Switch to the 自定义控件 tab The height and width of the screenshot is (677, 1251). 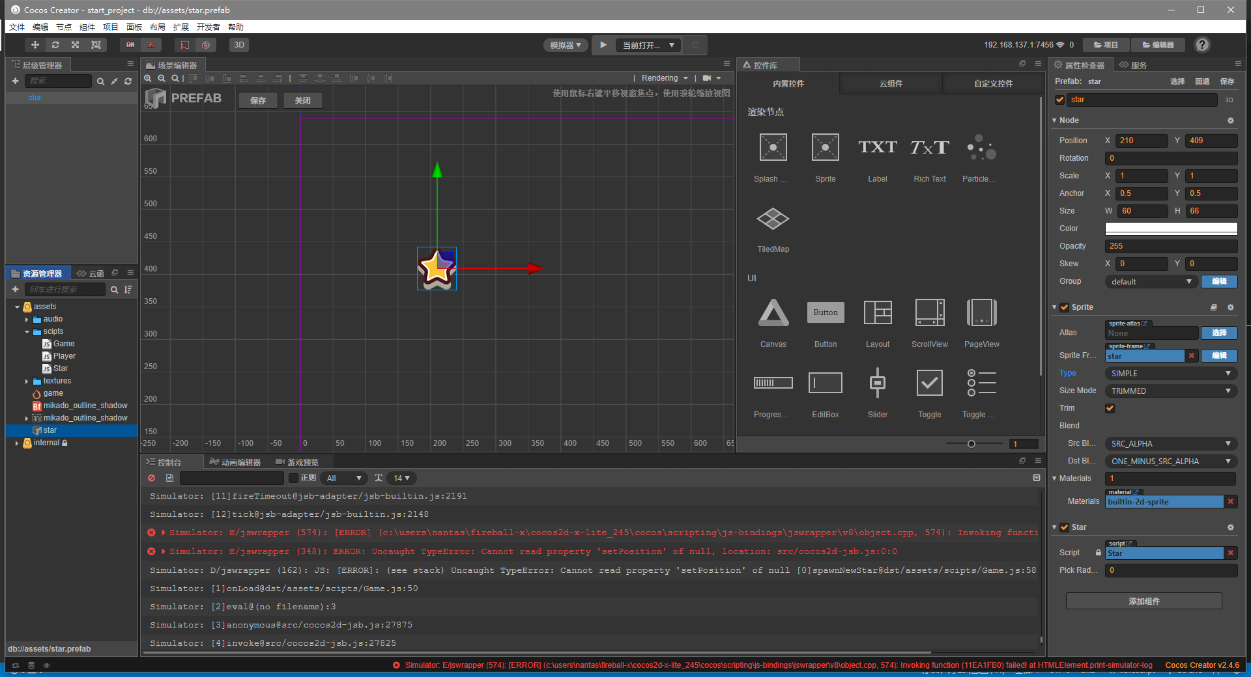coord(993,83)
